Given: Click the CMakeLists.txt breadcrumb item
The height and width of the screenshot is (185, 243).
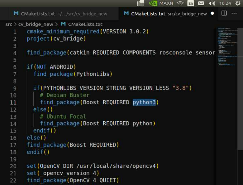Looking at the screenshot, I should pyautogui.click(x=85, y=24).
